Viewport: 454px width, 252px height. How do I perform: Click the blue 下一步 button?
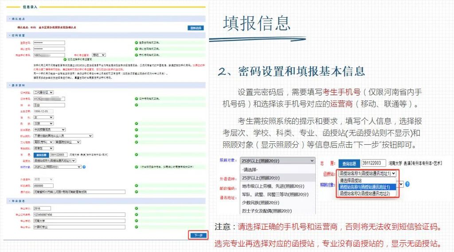(x=198, y=235)
